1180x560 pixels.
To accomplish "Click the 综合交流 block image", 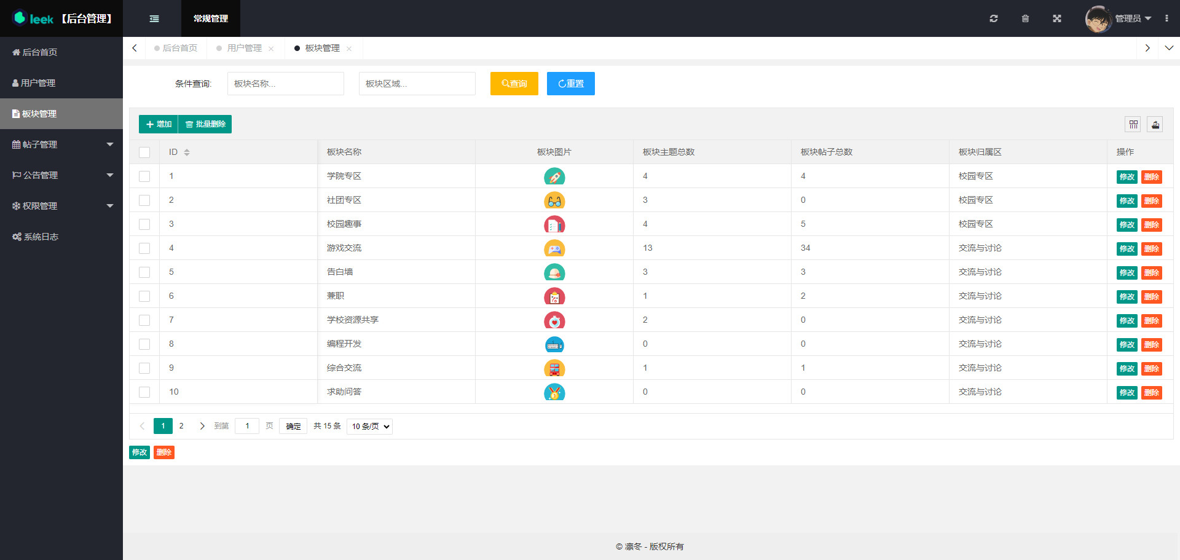I will point(554,368).
